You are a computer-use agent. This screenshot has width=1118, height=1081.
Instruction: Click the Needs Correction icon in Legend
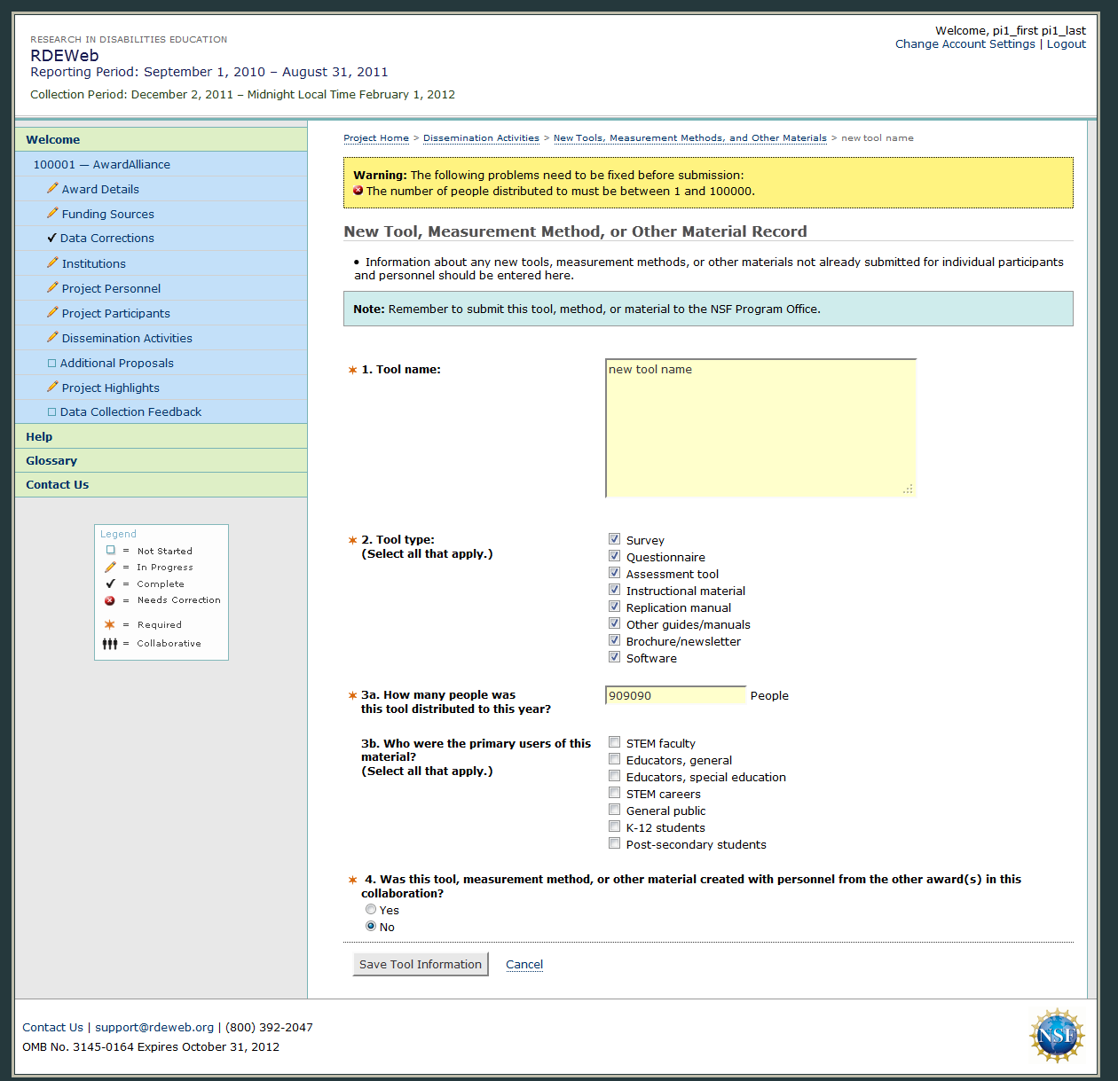coord(110,600)
